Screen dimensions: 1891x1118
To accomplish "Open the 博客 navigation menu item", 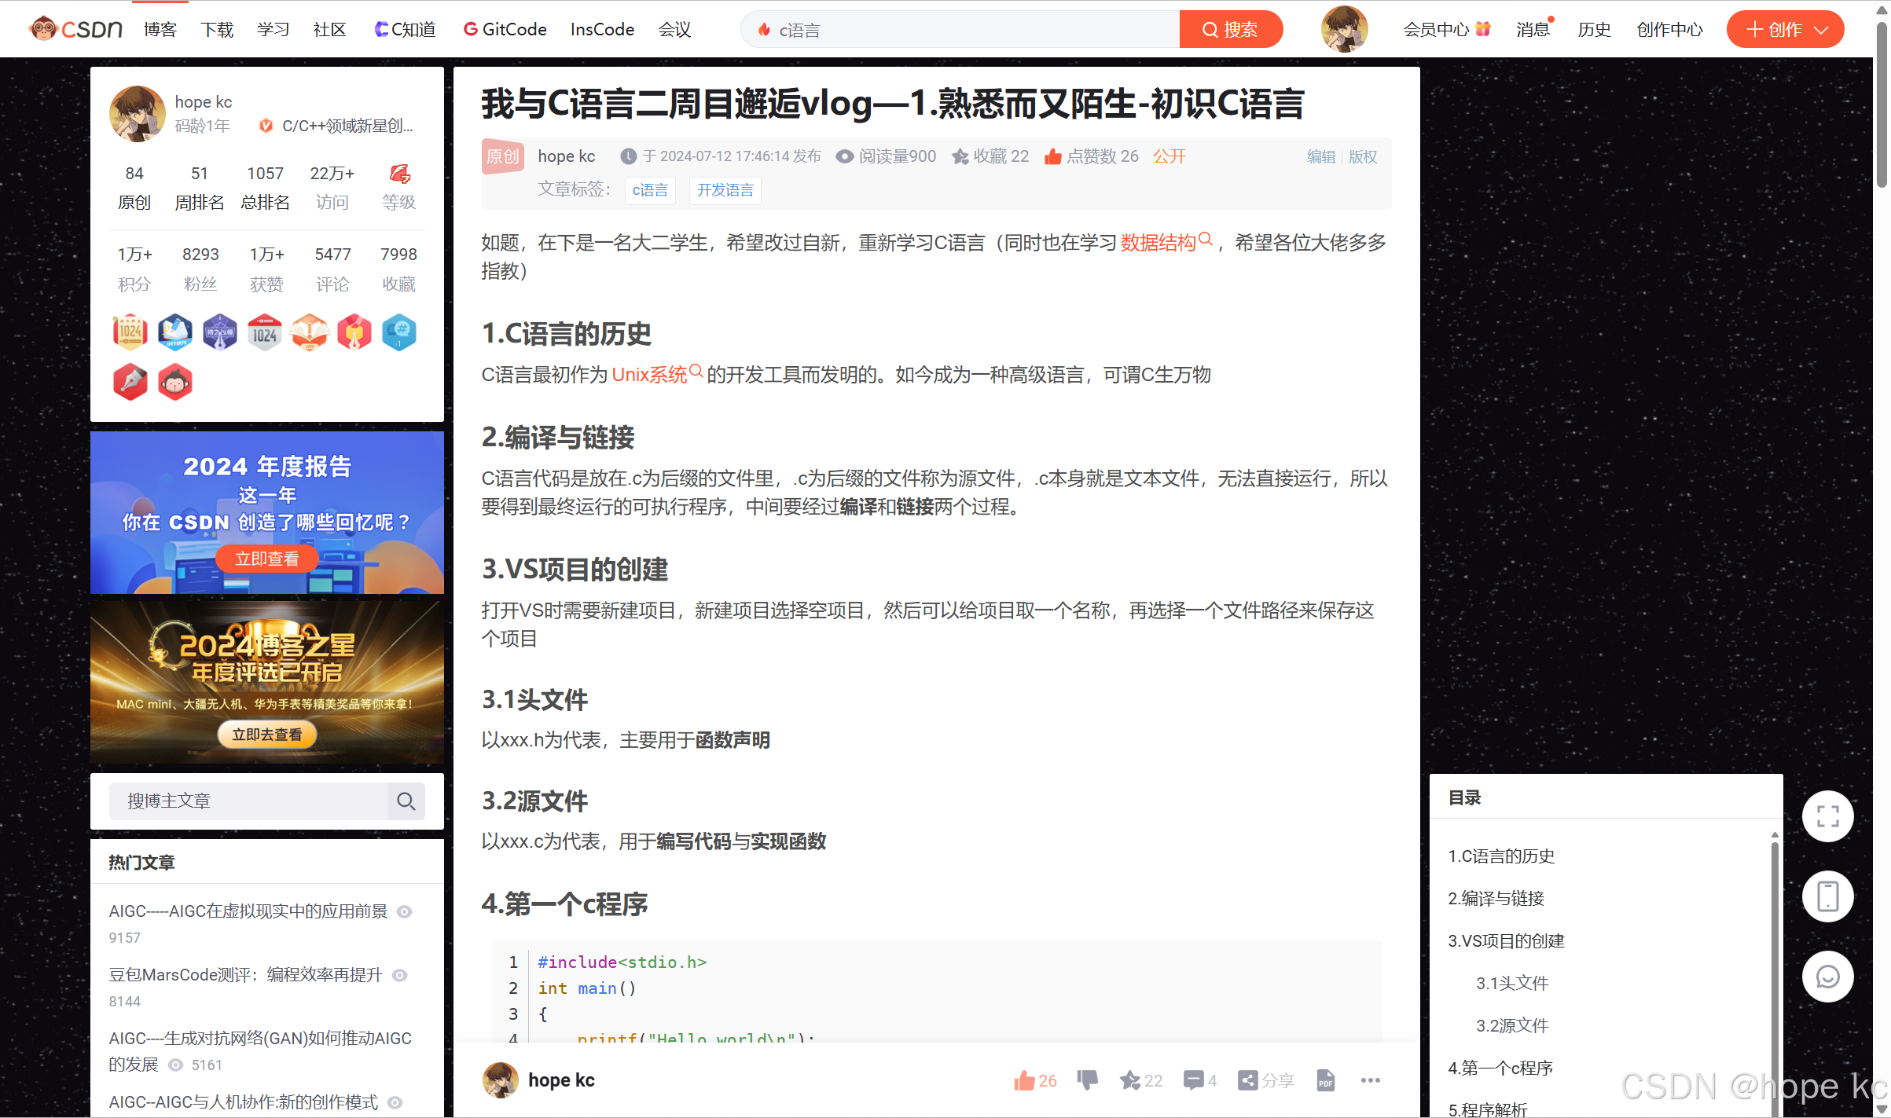I will [160, 30].
